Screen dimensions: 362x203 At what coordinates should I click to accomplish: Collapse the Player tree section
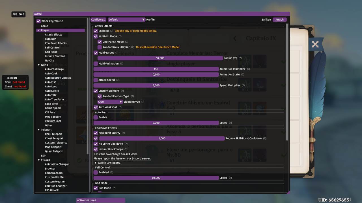point(38,30)
